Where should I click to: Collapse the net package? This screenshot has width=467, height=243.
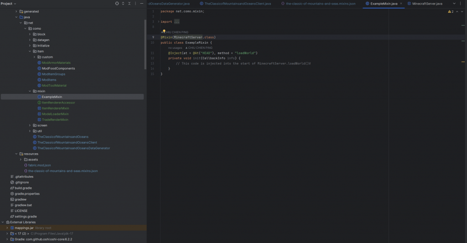pos(21,23)
